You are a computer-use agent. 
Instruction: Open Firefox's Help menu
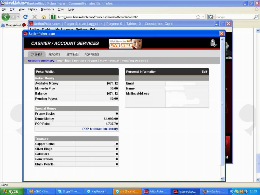(71, 9)
